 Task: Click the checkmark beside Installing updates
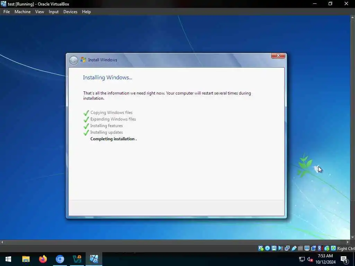pyautogui.click(x=86, y=133)
